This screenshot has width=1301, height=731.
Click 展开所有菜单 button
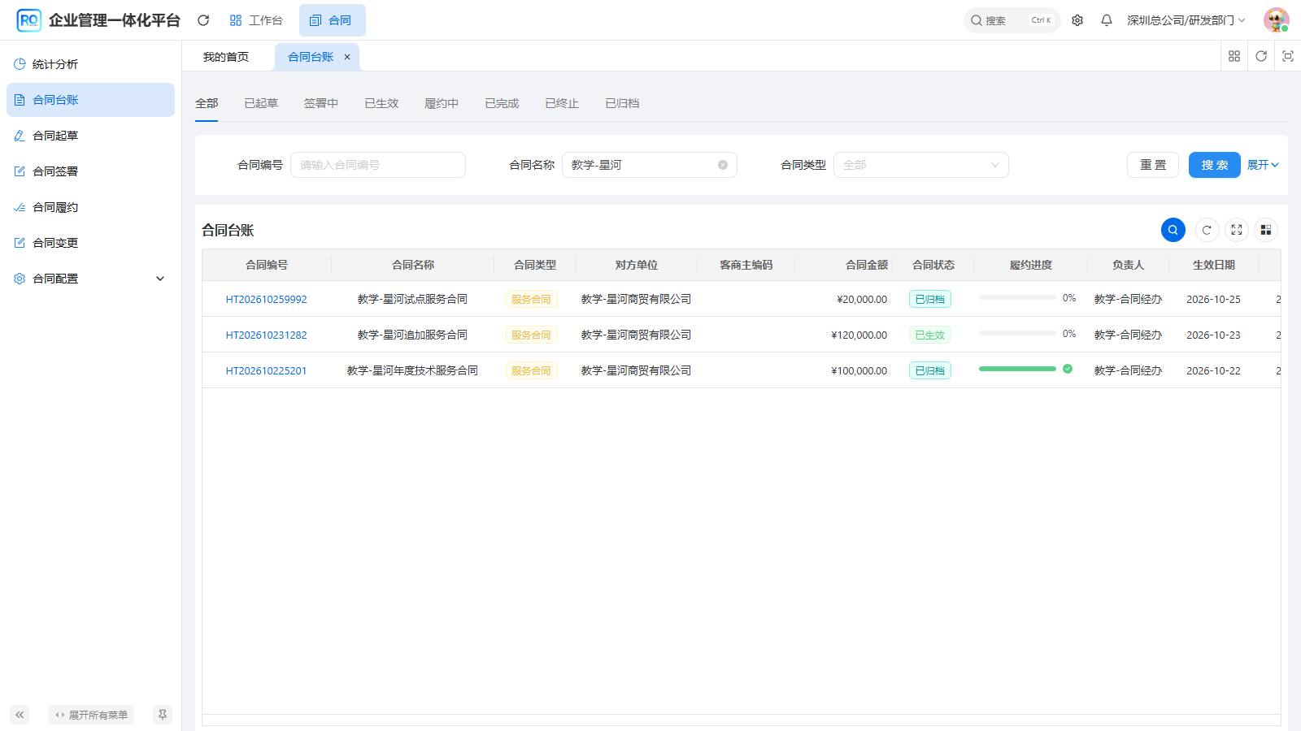click(91, 715)
